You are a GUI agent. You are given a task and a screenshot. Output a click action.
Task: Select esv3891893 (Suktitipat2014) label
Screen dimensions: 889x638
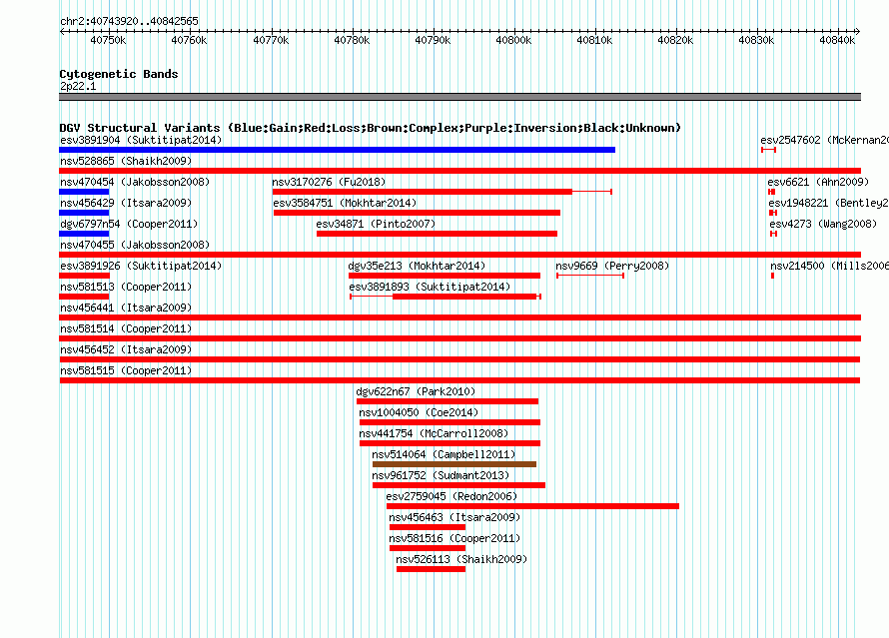430,287
